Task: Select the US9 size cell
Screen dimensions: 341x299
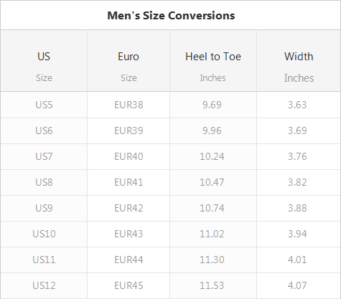Action: click(x=44, y=208)
